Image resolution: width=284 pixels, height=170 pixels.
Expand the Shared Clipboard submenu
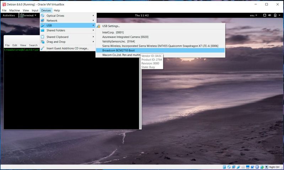(x=68, y=37)
